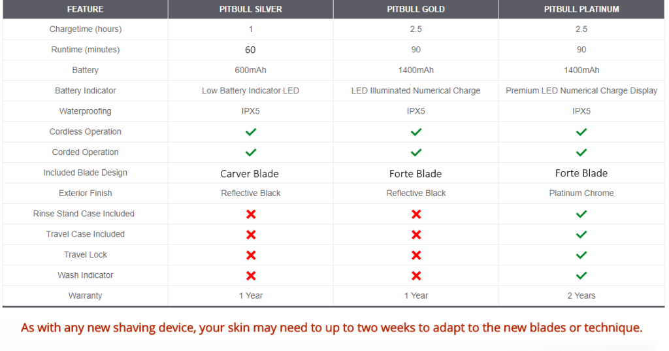Click the 2 Years warranty cell
669x351 pixels.
click(581, 296)
